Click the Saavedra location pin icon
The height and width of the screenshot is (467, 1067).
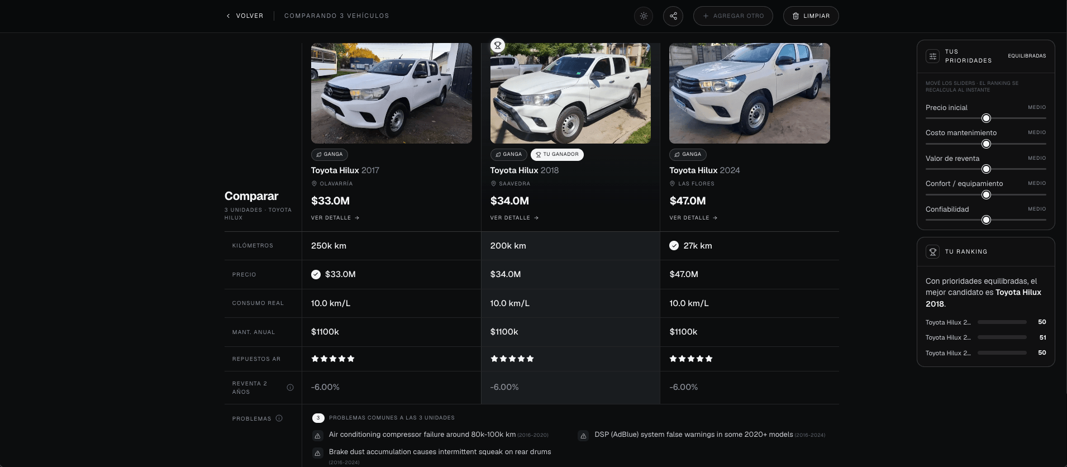[493, 184]
